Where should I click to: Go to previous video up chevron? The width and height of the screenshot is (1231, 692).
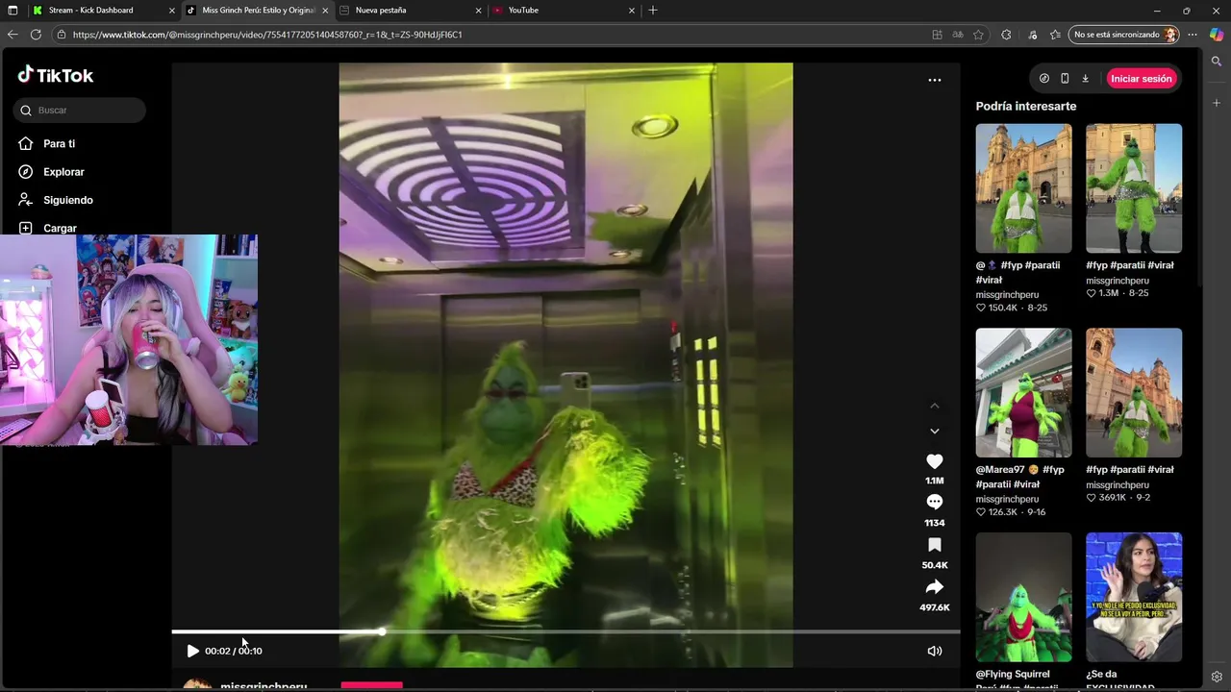[x=934, y=406]
